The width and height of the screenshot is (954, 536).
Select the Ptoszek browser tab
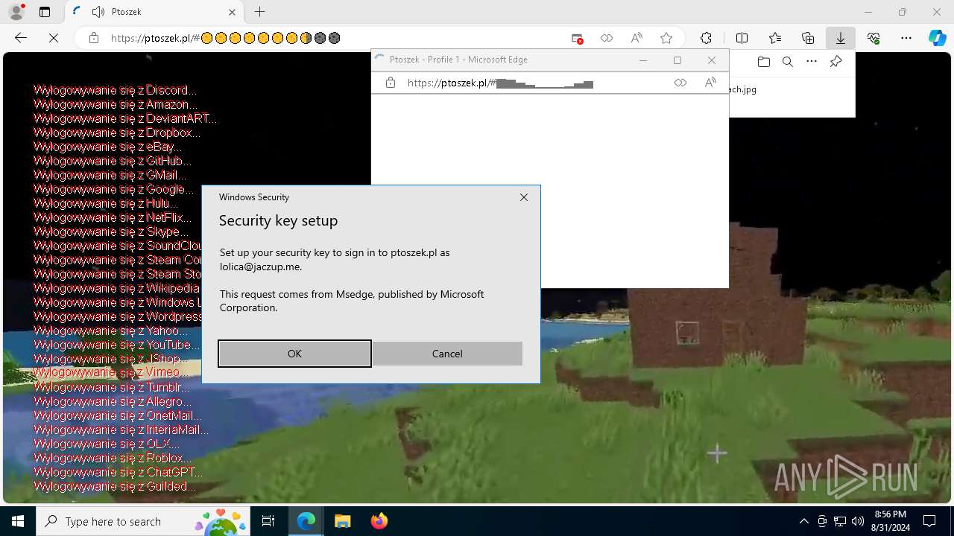155,12
